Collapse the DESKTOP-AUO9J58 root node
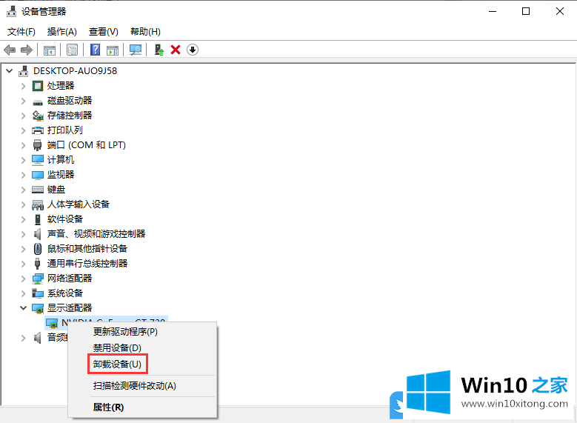Screen dimensions: 577x423 tap(10, 70)
